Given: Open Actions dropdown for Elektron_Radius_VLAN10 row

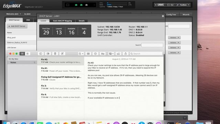Looking at the screenshot, I should [x=174, y=43].
